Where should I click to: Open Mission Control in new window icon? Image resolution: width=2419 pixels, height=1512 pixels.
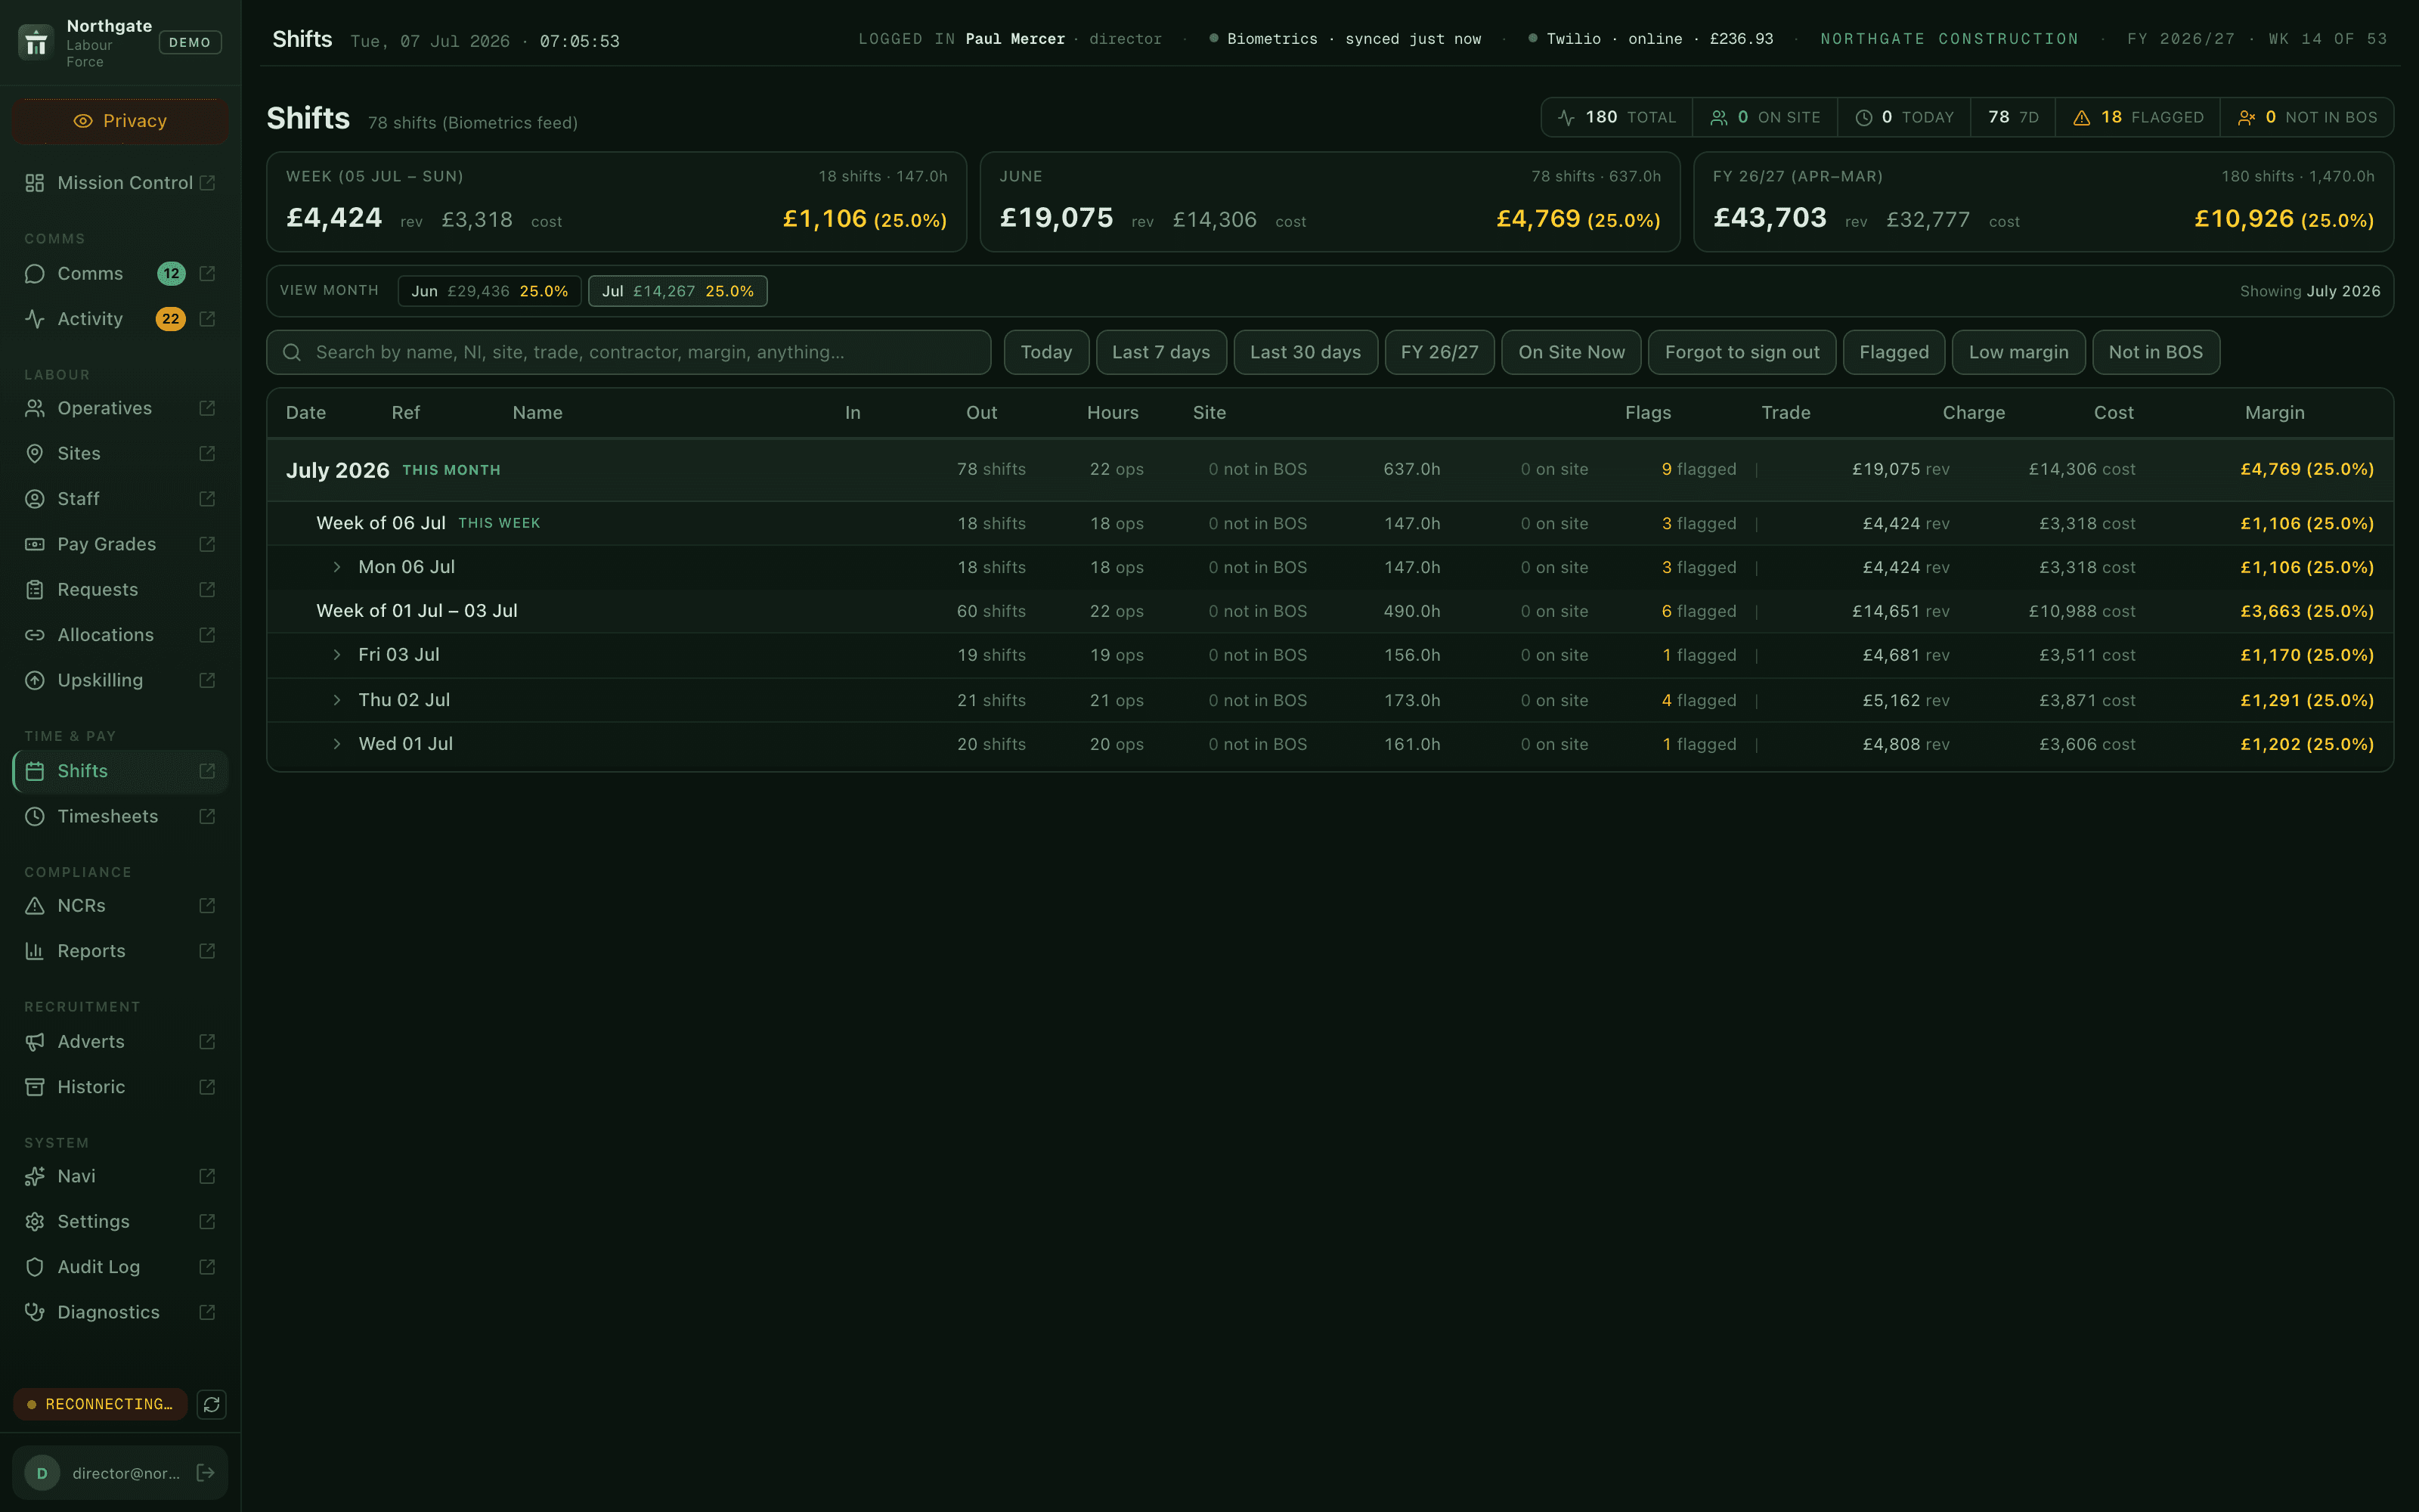[207, 183]
